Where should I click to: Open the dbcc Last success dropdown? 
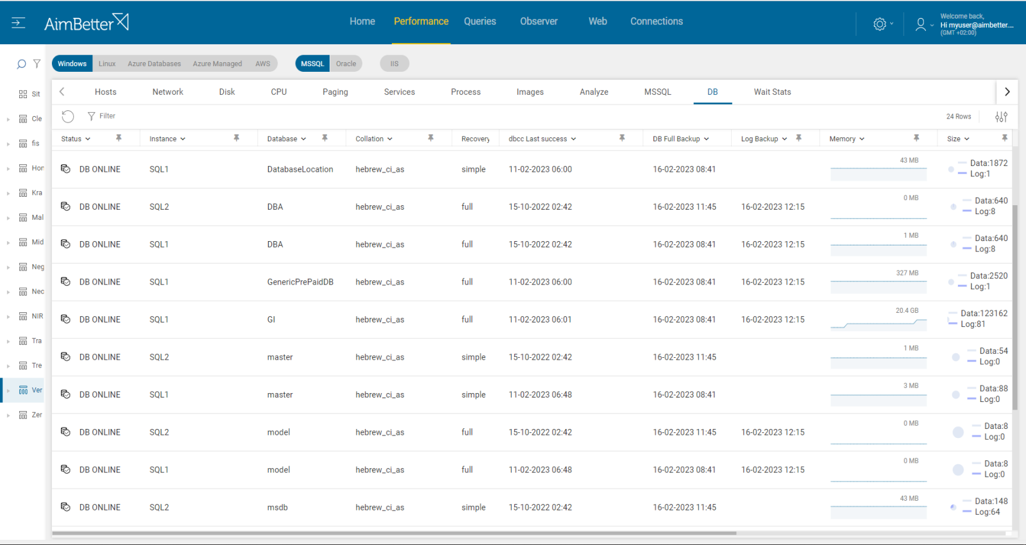point(573,139)
